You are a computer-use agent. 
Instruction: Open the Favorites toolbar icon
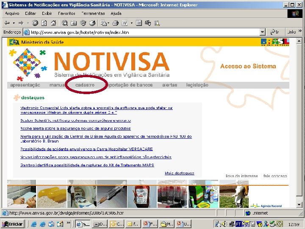click(74, 23)
